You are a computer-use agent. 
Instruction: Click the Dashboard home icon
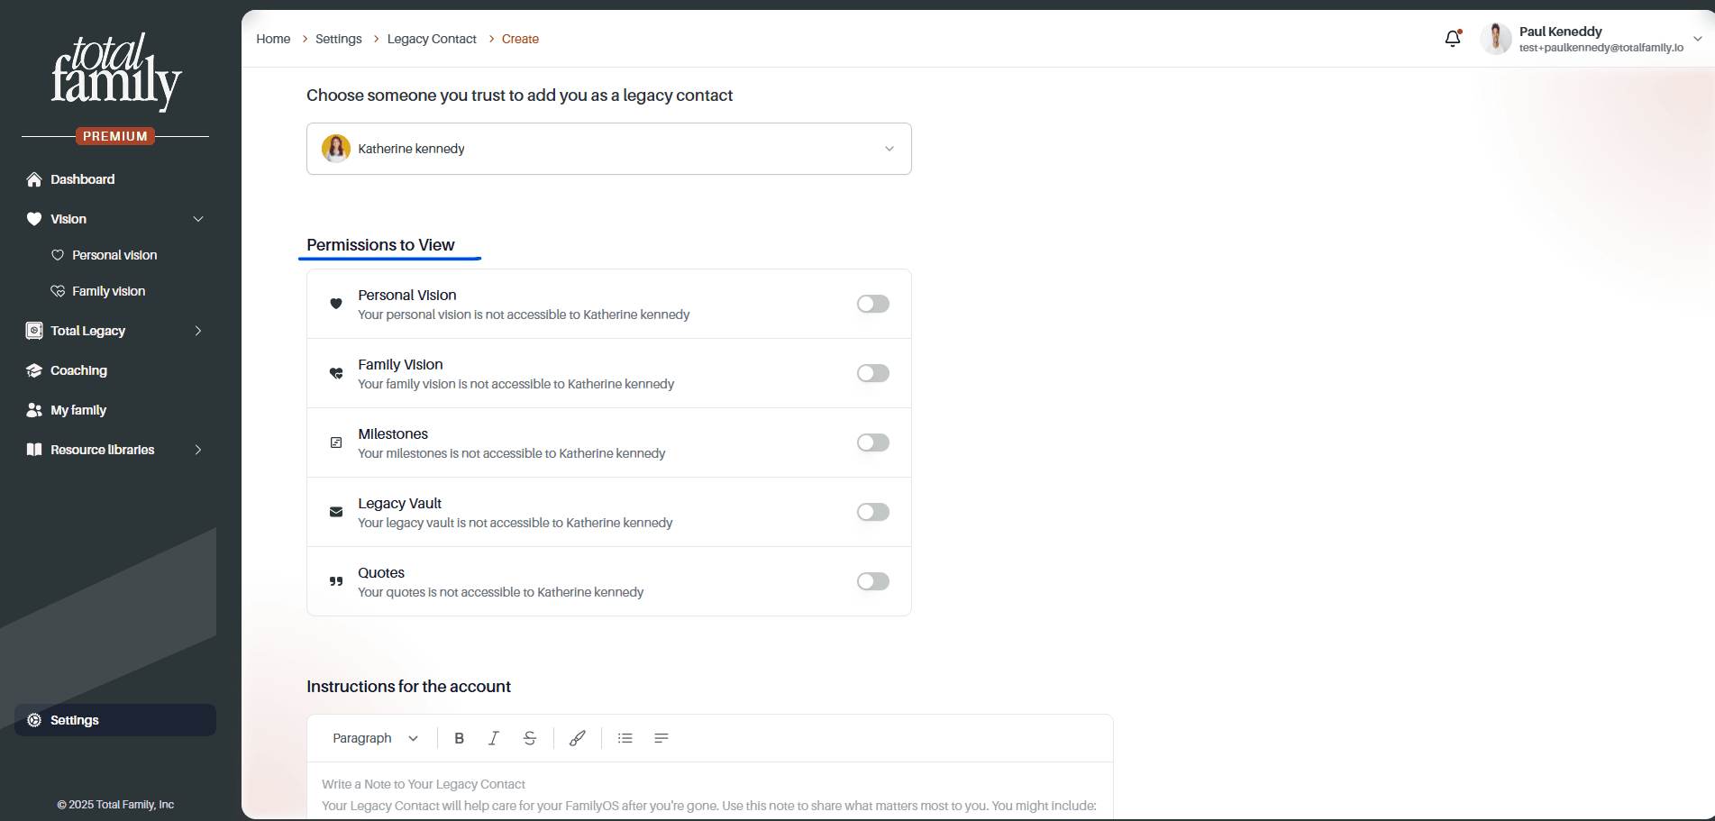34,179
